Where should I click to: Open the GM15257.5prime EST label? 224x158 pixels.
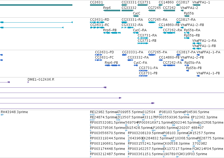tap(201, 133)
